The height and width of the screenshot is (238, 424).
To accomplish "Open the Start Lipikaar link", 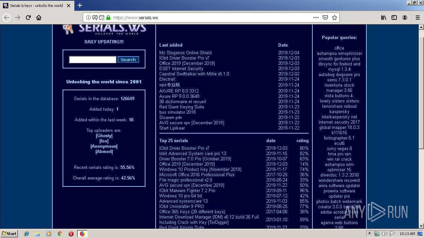I will click(172, 128).
